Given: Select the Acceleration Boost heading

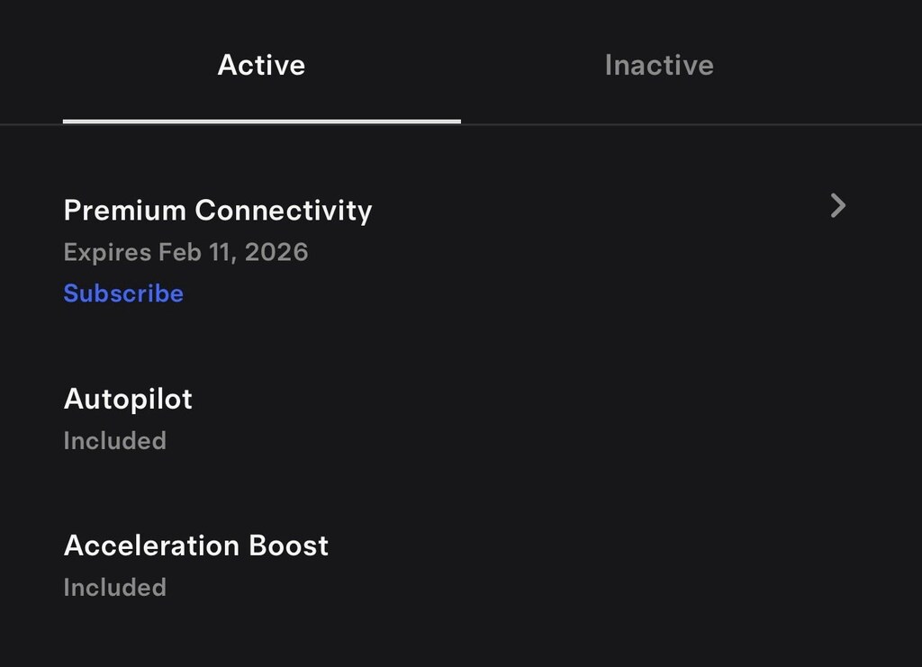Looking at the screenshot, I should 196,545.
